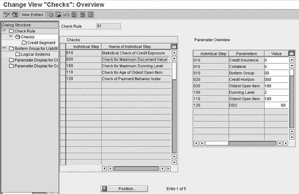Screen dimensions: 299x194
Task: Open first Parameter Display for Ch folder
Action: (x=33, y=60)
